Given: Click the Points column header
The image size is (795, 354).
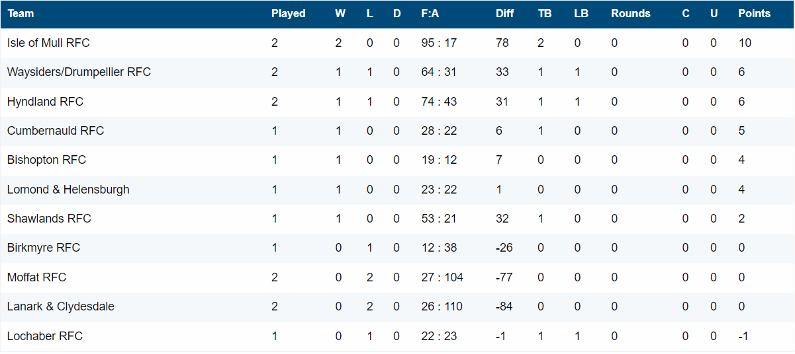Looking at the screenshot, I should (x=755, y=13).
